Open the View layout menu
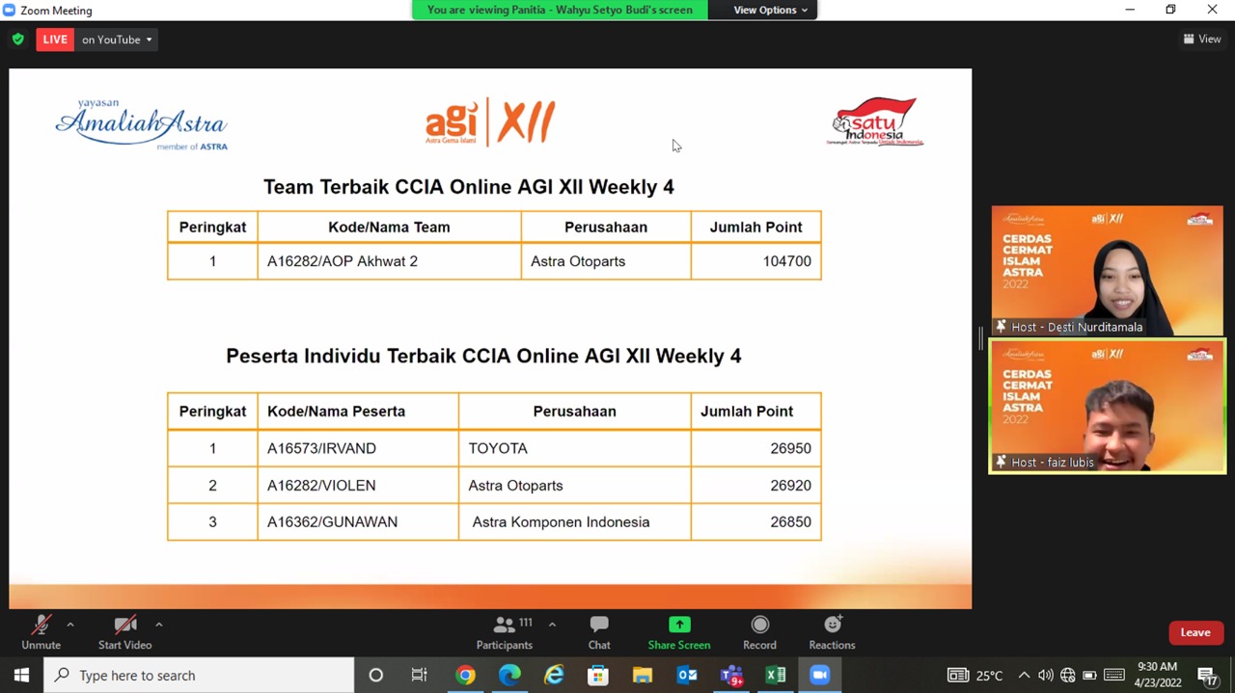 point(1202,40)
